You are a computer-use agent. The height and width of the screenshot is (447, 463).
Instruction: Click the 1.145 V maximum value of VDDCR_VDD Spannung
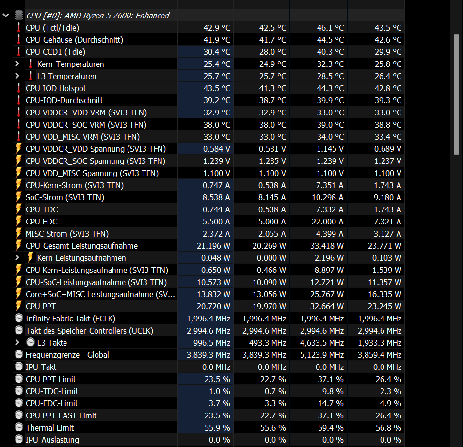tap(330, 149)
